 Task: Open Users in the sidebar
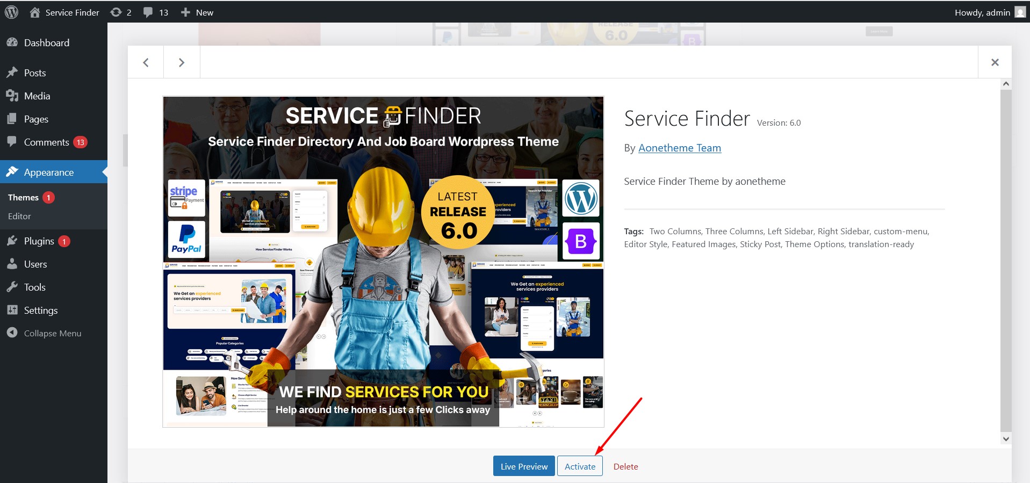[54, 264]
